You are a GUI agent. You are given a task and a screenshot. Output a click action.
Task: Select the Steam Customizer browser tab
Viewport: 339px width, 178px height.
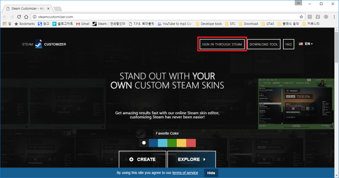click(x=28, y=8)
